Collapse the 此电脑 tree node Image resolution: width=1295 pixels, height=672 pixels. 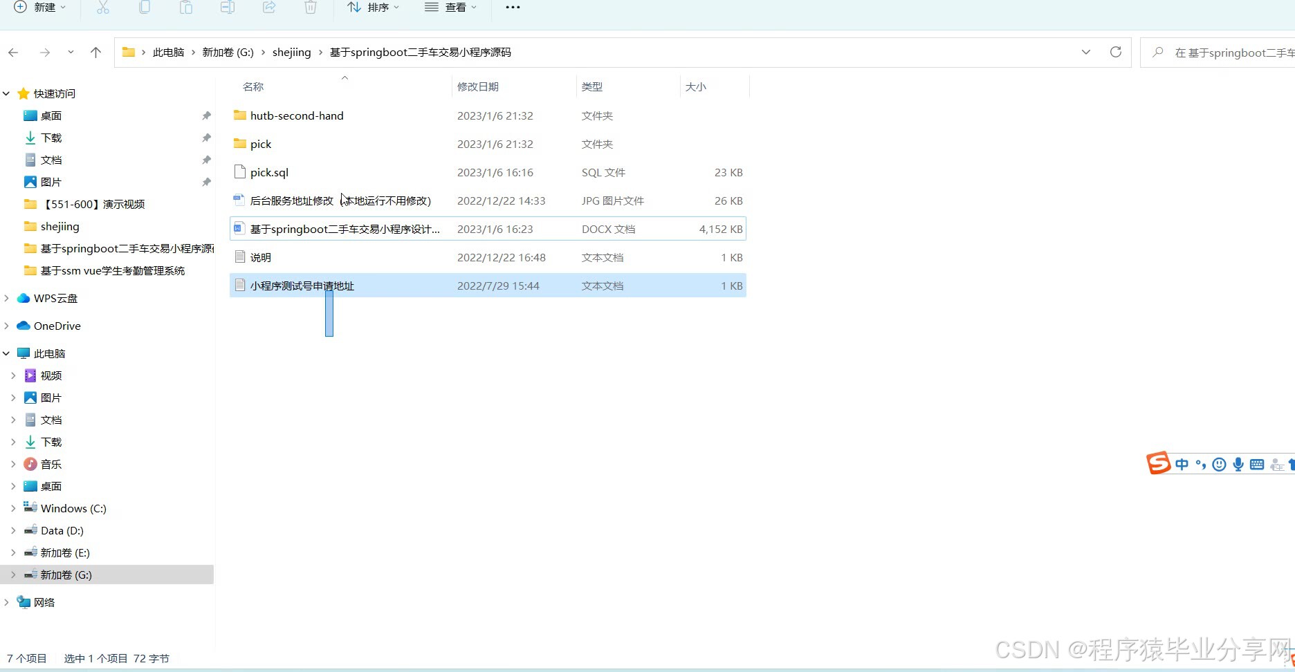click(6, 353)
